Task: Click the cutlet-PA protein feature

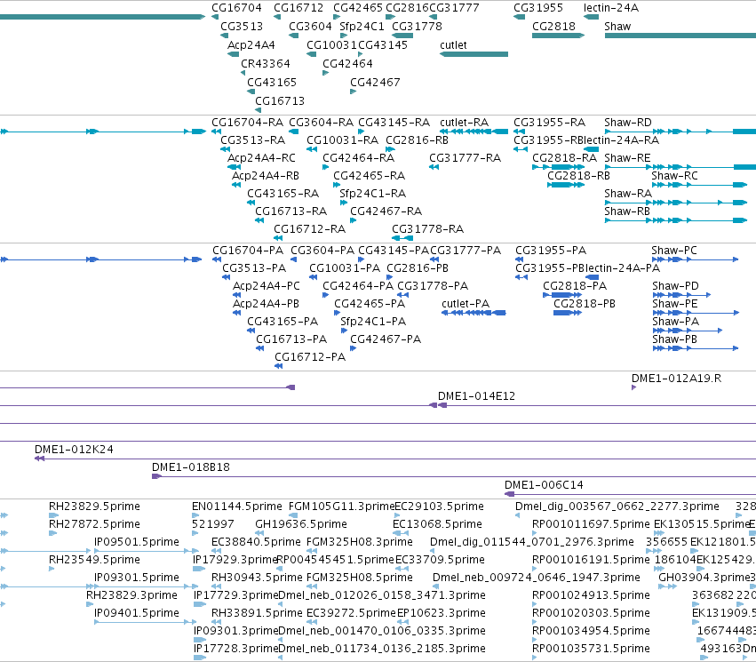Action: pos(473,313)
